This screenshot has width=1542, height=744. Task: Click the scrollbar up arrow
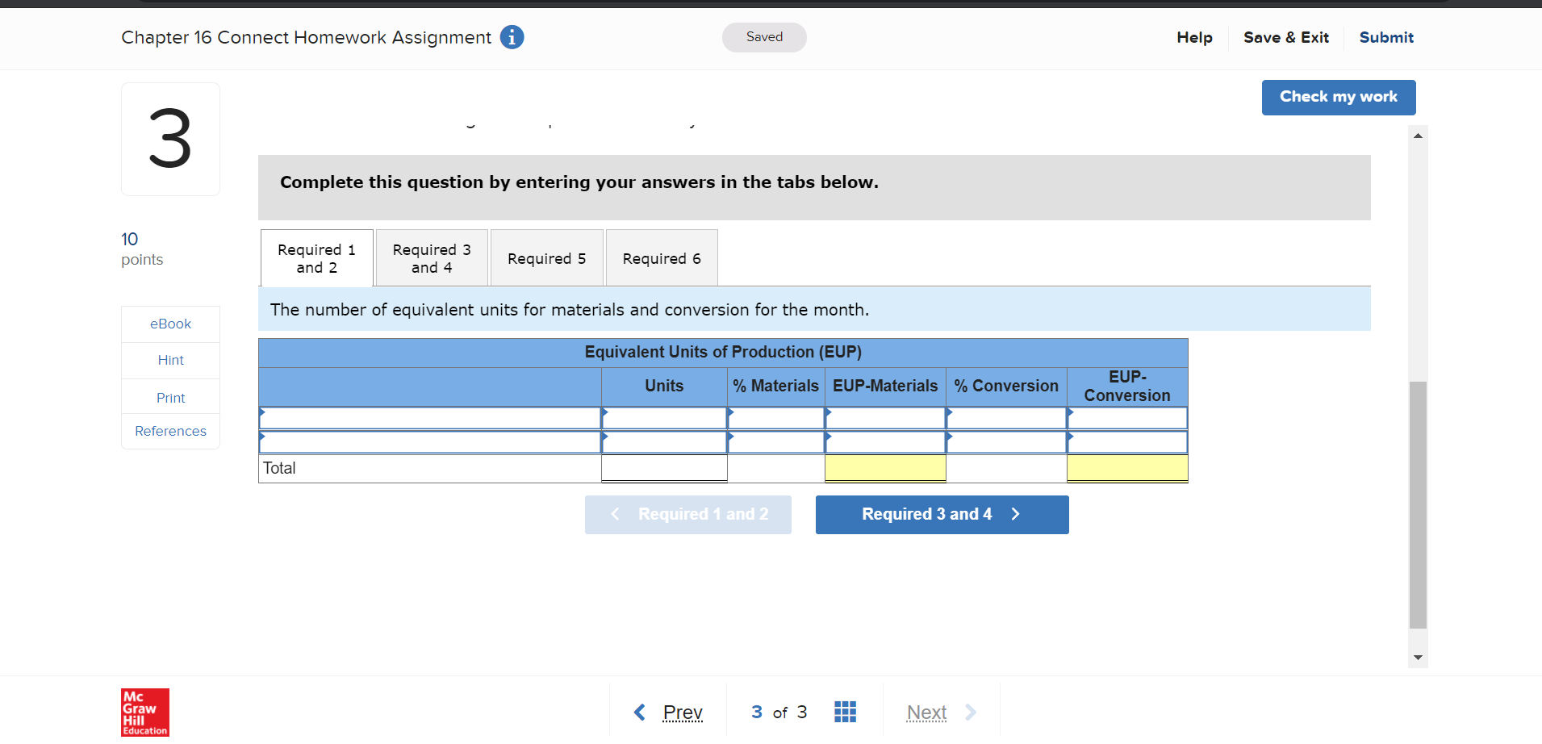[x=1418, y=136]
